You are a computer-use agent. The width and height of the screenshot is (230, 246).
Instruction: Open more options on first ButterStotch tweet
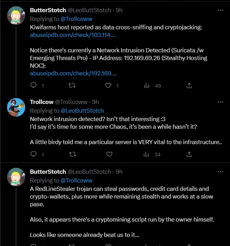click(x=220, y=10)
